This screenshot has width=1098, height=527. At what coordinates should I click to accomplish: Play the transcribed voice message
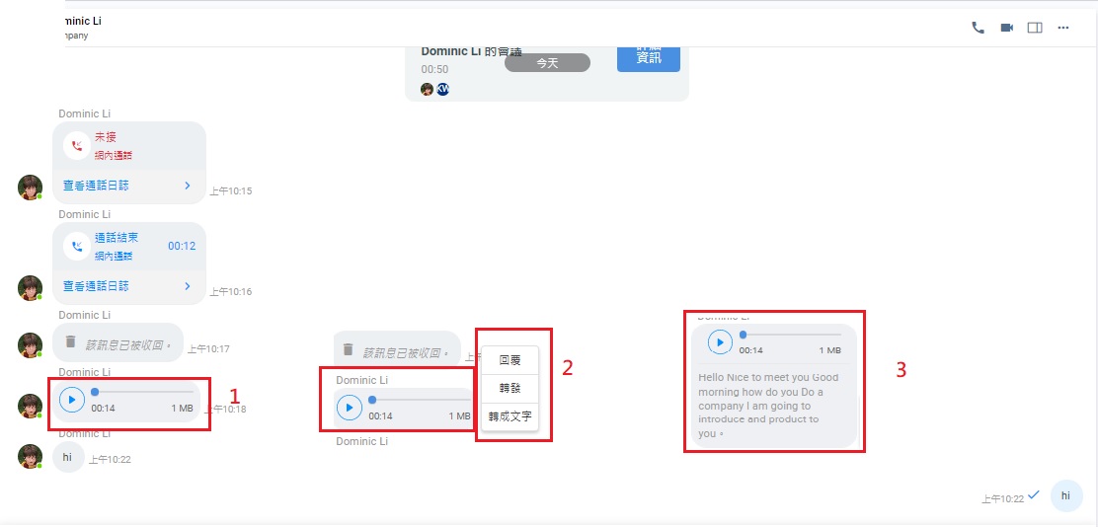point(720,342)
